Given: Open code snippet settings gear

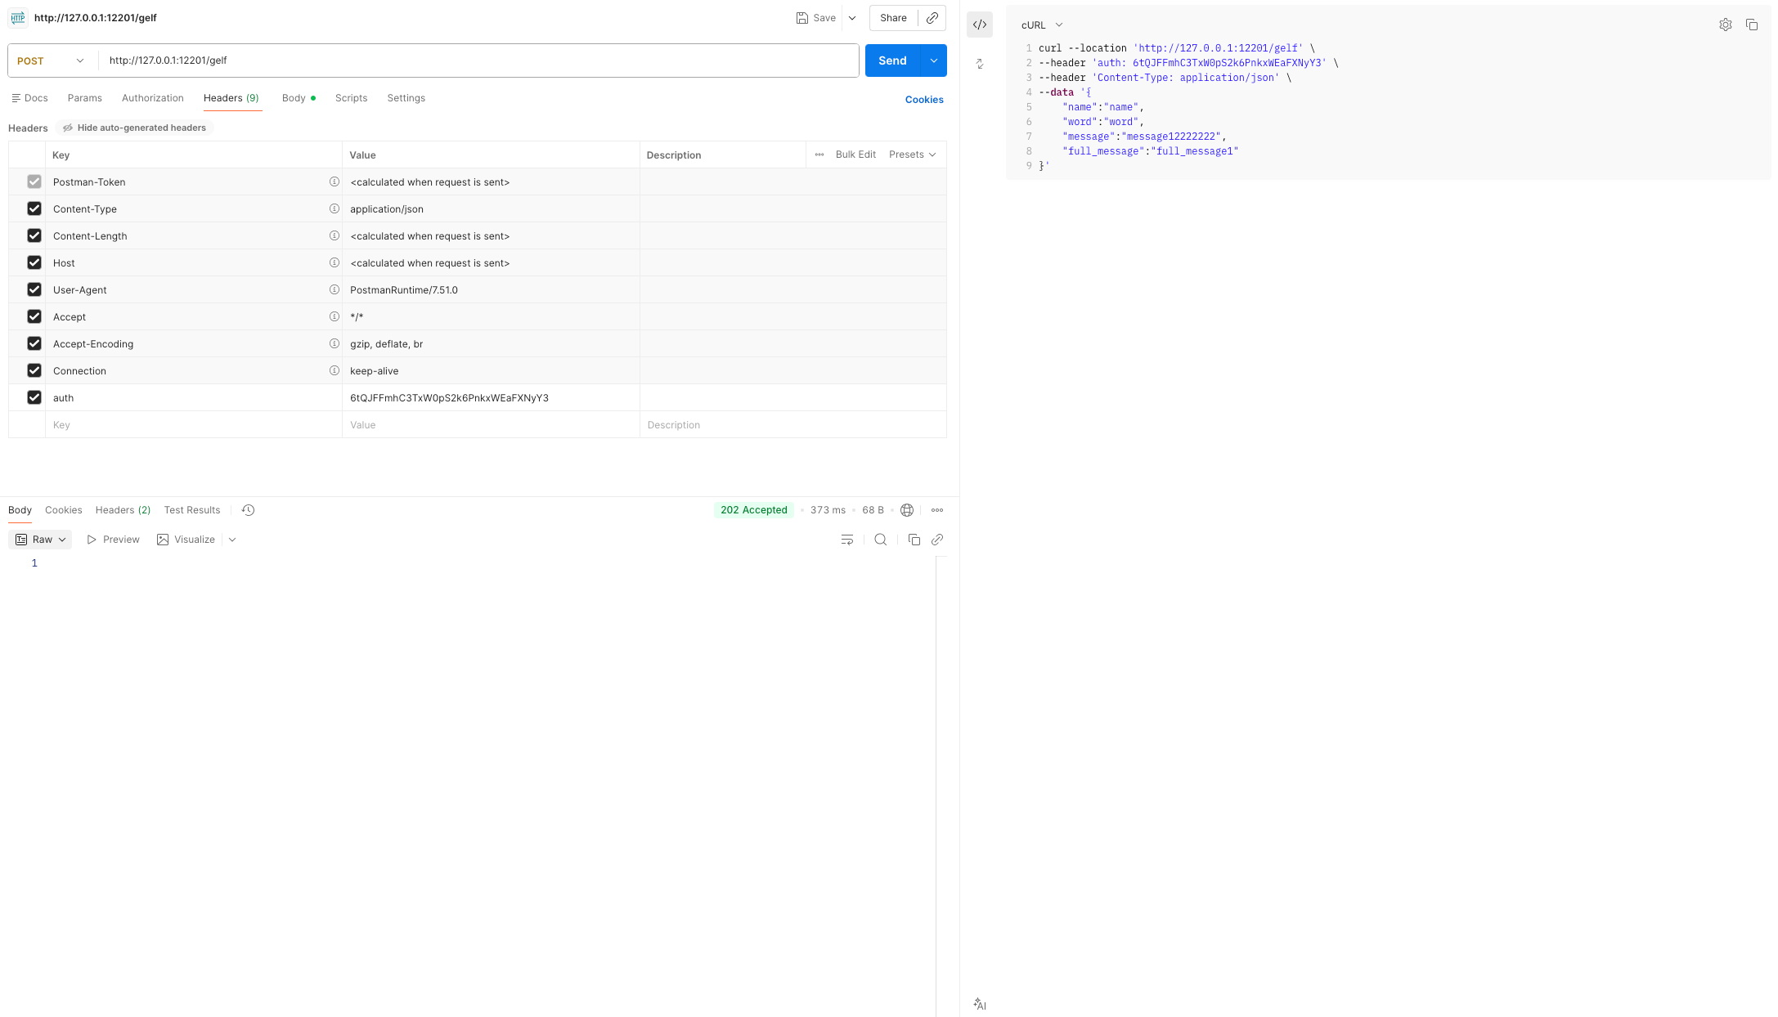Looking at the screenshot, I should pos(1725,25).
